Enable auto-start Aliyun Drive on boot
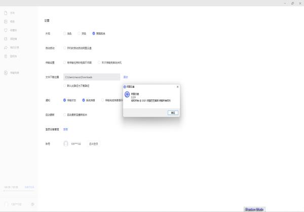This screenshot has height=212, width=304. coord(65,48)
